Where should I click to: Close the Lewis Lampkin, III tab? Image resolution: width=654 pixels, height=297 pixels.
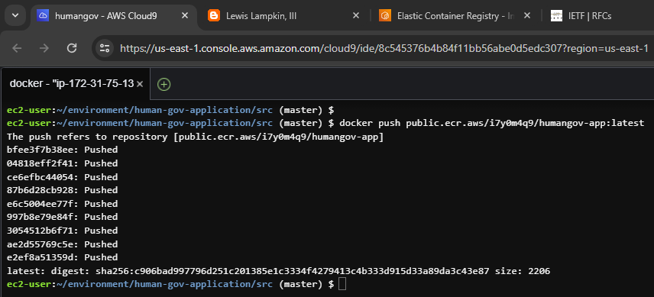(x=356, y=16)
